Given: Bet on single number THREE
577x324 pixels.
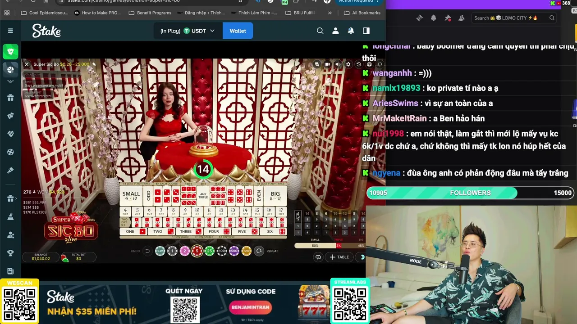Looking at the screenshot, I should coord(189,232).
